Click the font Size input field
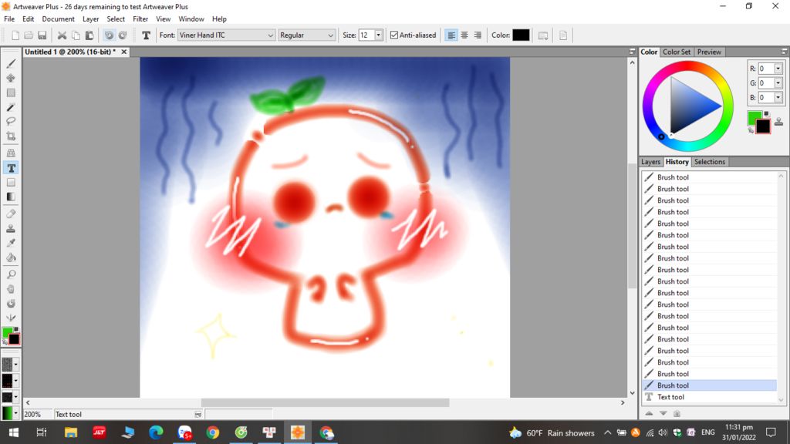Screen dimensions: 790x444 coord(366,35)
